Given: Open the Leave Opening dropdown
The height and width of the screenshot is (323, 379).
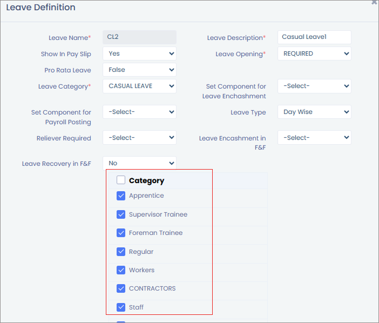Looking at the screenshot, I should coord(314,54).
